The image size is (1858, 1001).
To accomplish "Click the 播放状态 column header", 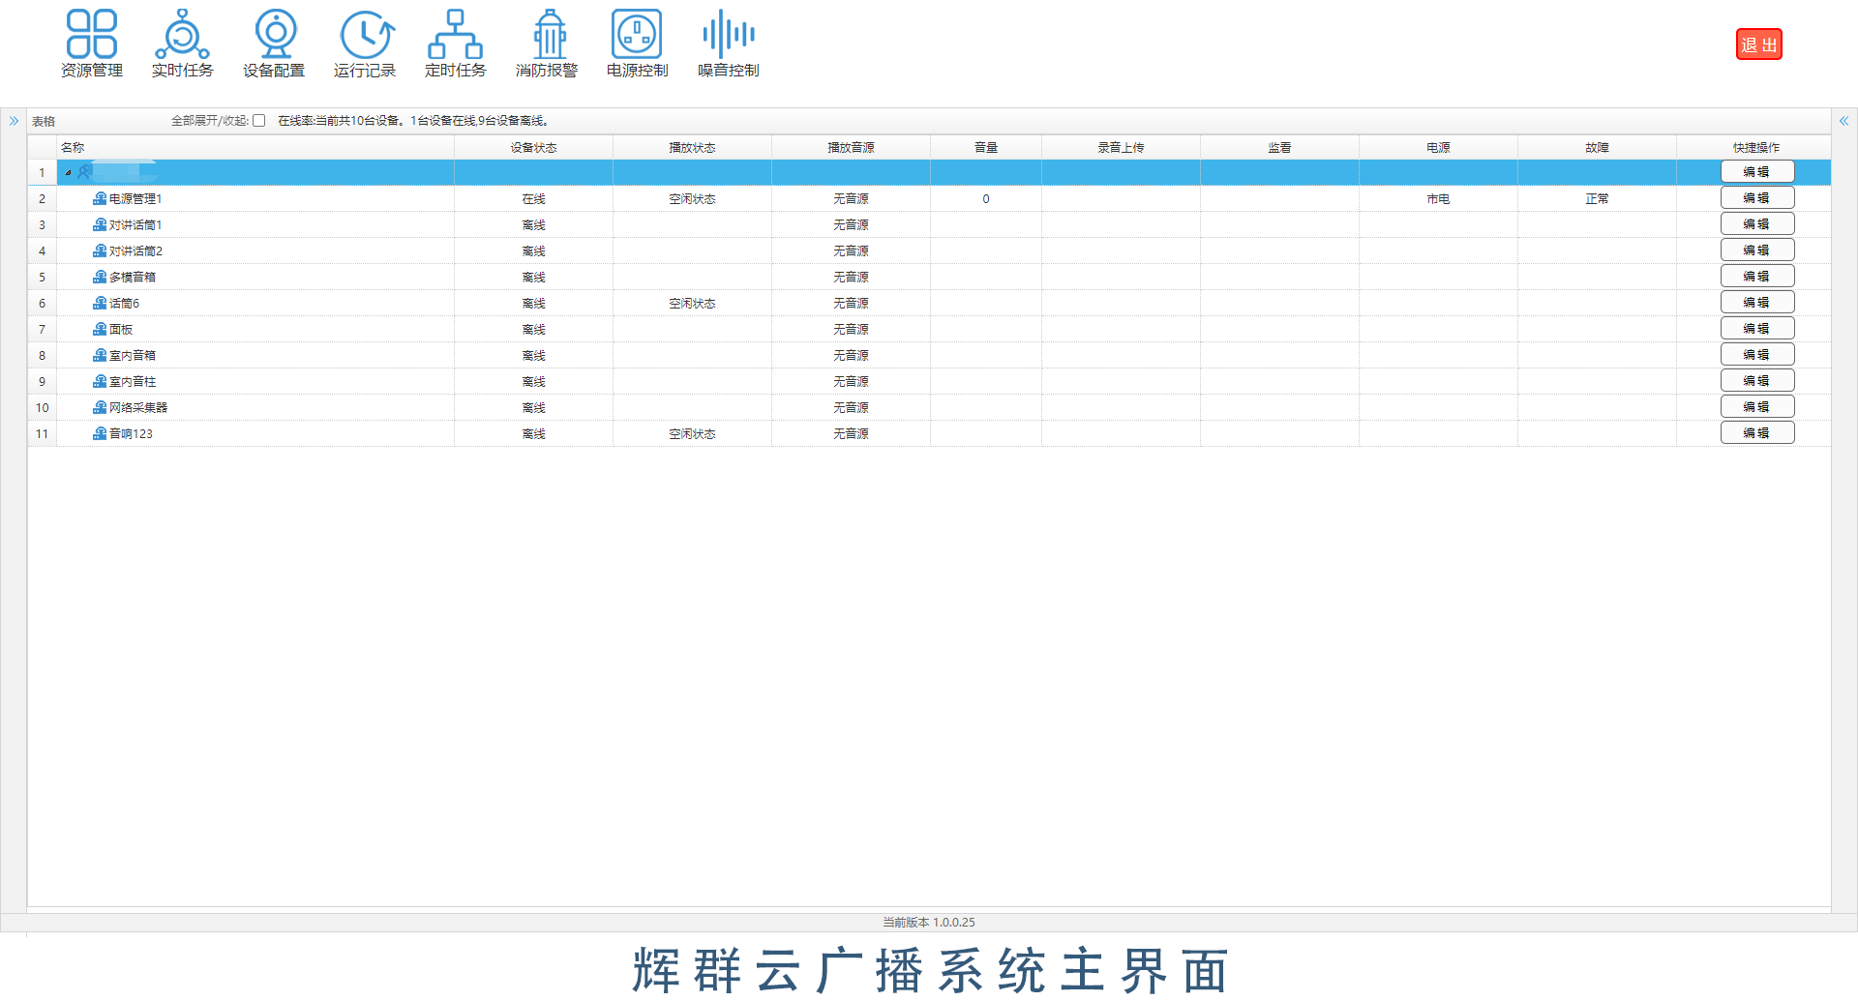I will (692, 147).
